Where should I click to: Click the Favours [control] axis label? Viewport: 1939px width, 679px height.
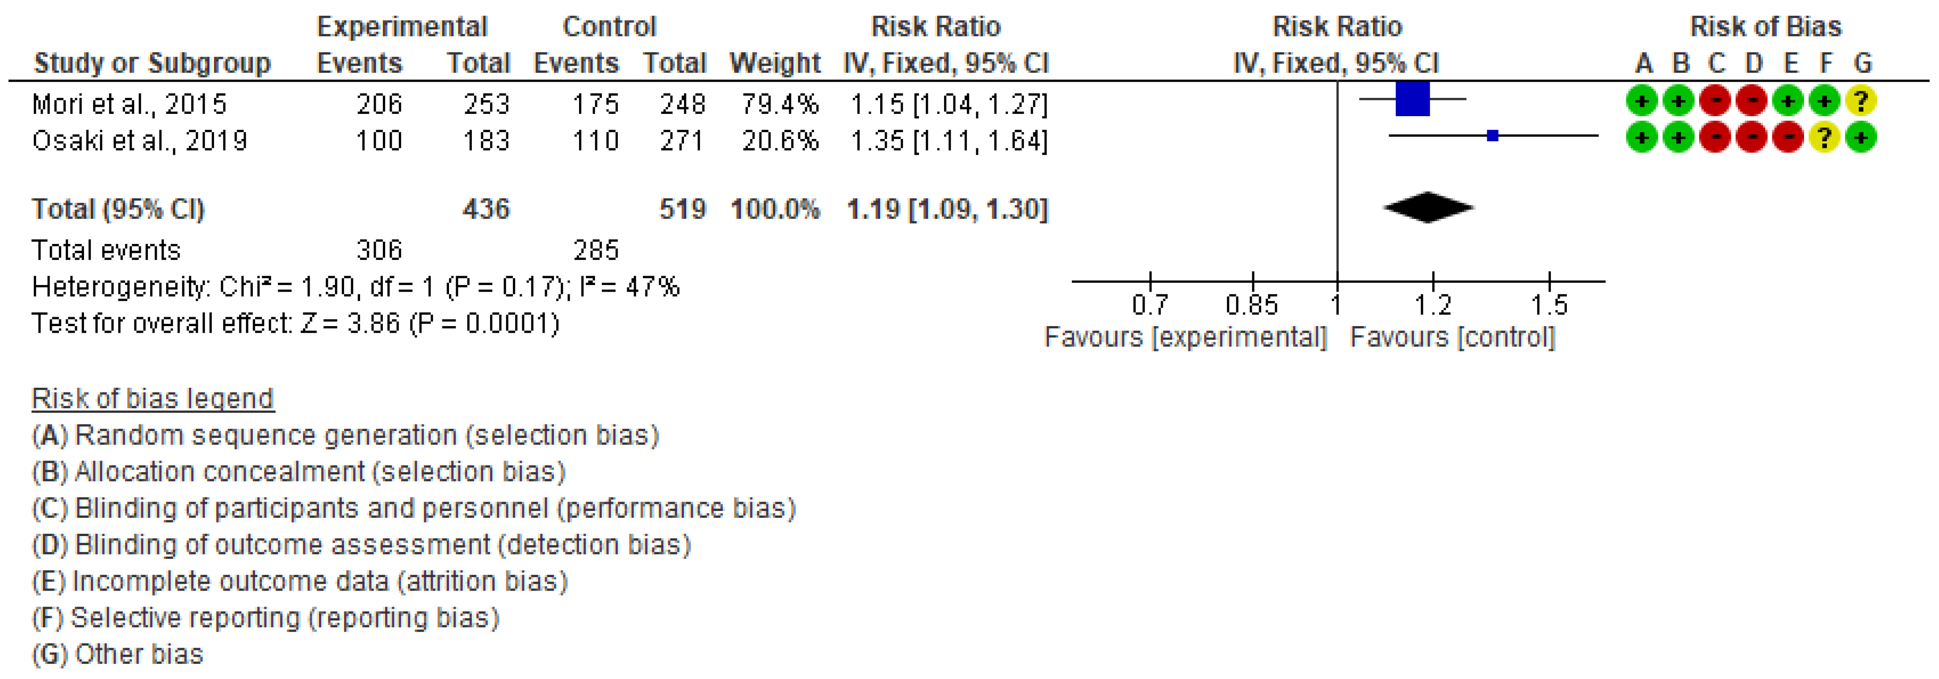click(x=1452, y=336)
